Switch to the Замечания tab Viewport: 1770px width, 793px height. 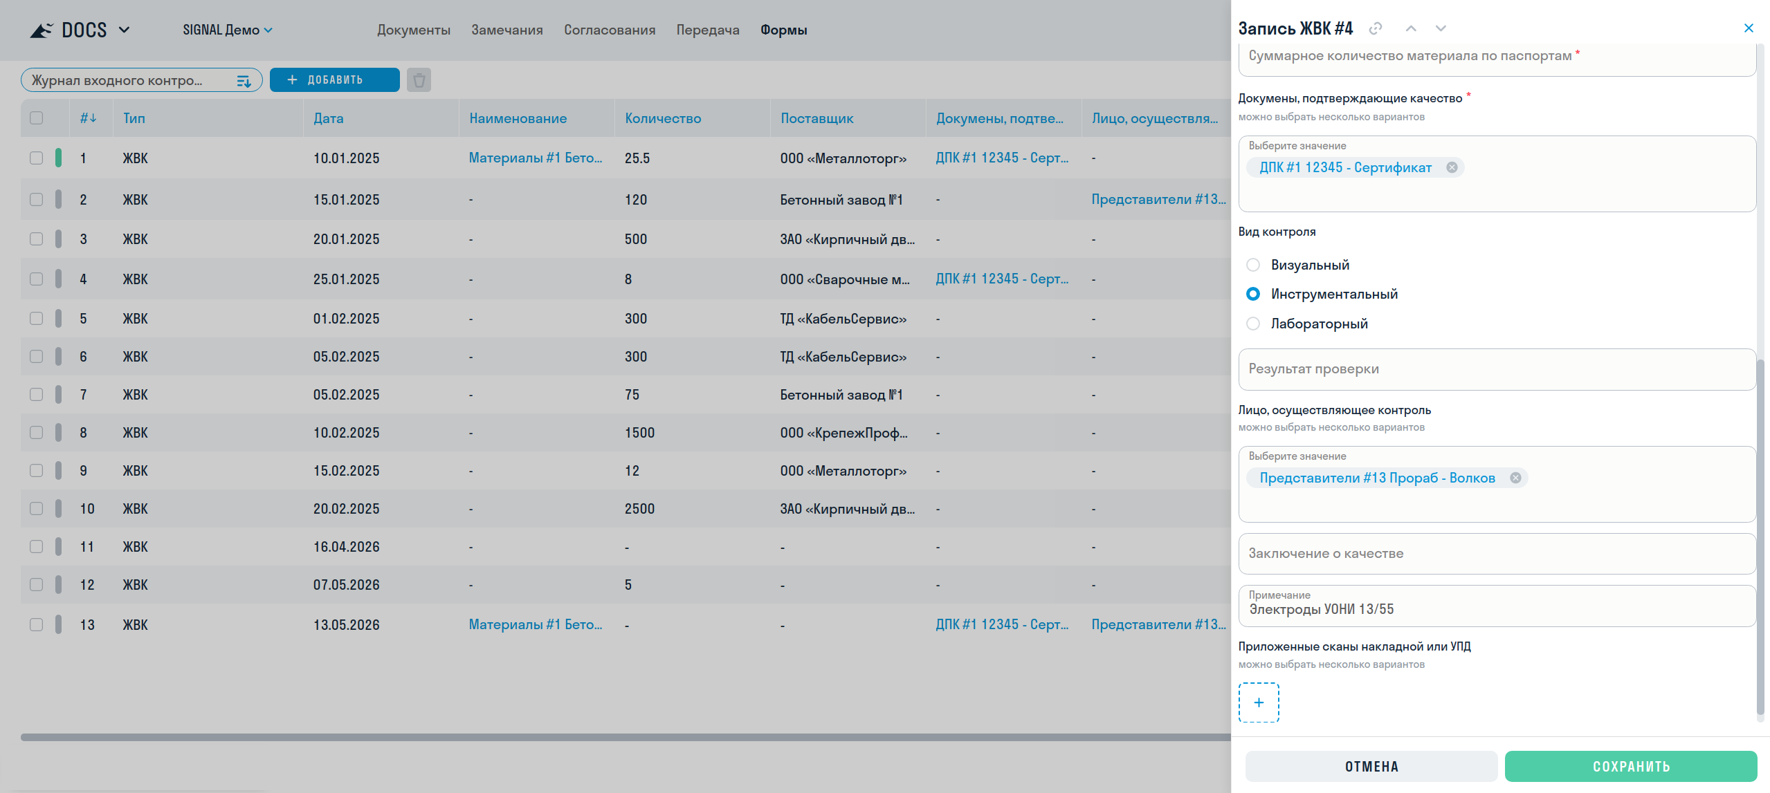(x=507, y=30)
